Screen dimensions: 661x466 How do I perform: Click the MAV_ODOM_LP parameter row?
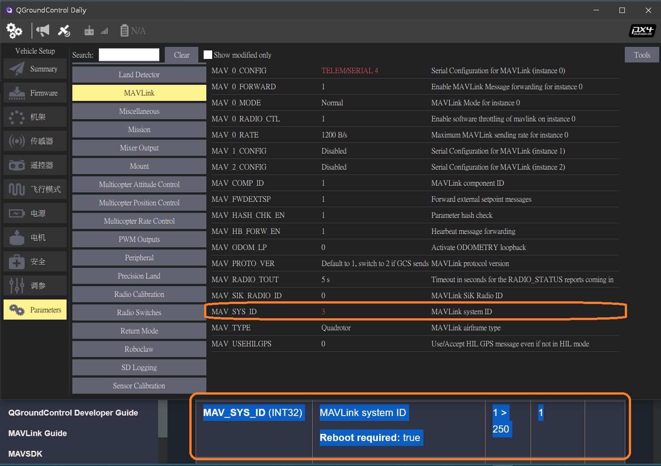pos(415,247)
